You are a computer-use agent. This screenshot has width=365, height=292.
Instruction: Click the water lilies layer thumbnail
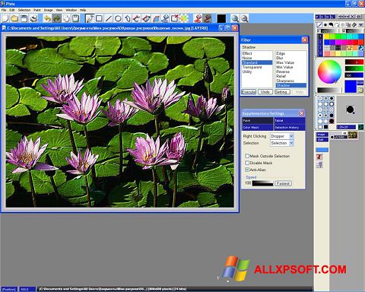click(x=353, y=135)
